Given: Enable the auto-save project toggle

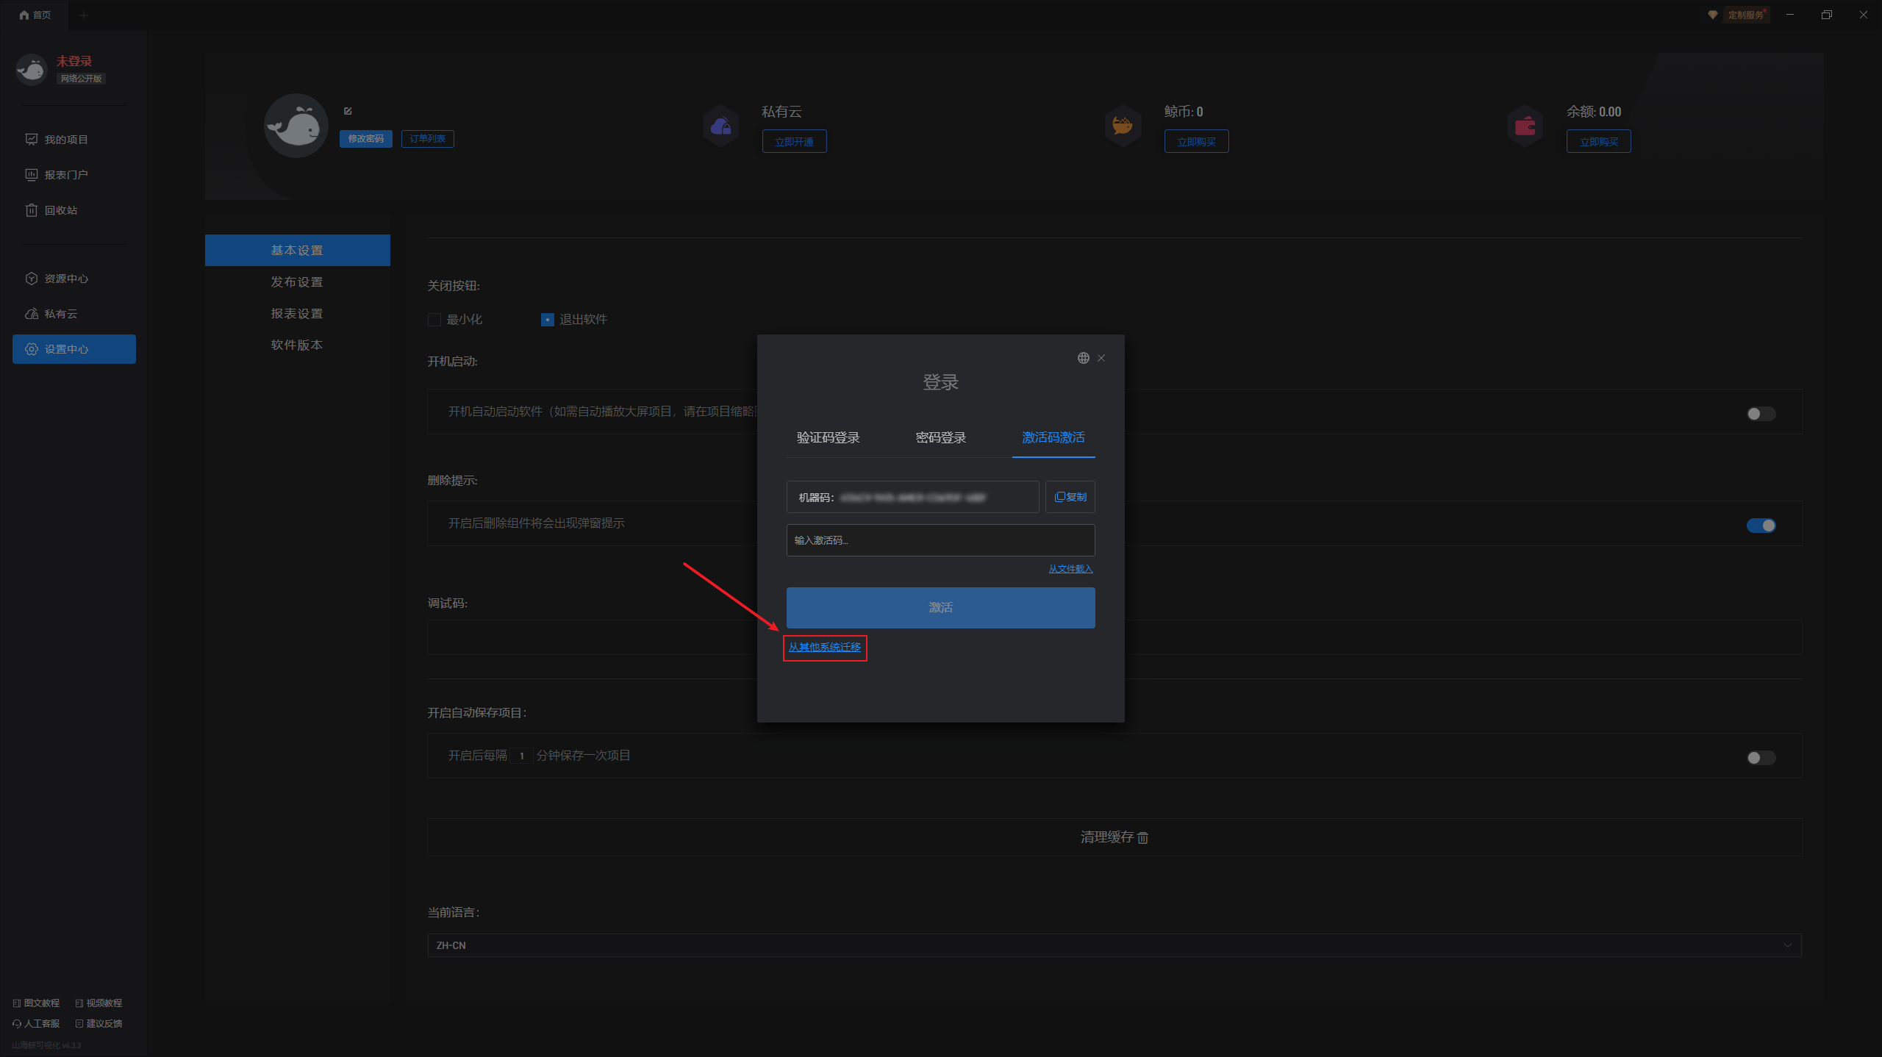Looking at the screenshot, I should [x=1761, y=758].
